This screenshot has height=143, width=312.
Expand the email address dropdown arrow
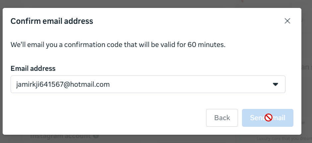(275, 84)
